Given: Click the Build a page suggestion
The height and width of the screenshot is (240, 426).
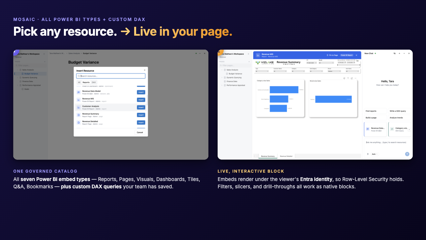Looking at the screenshot, I should point(375,118).
